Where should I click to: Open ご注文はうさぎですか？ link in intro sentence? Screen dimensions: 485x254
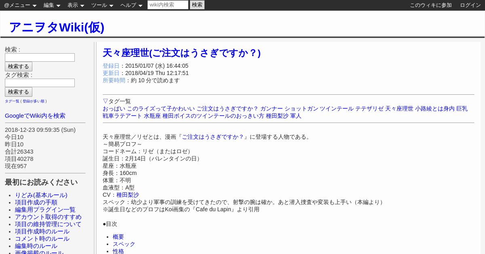pos(213,137)
